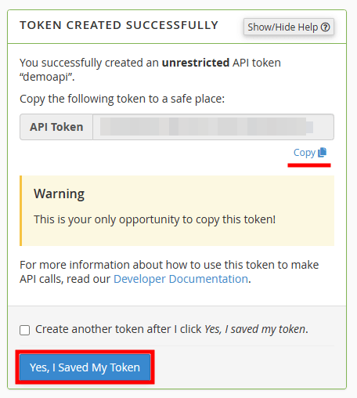Viewport: 357px width, 398px height.
Task: Click the 'only opportunity to copy' warning text
Action: (154, 219)
